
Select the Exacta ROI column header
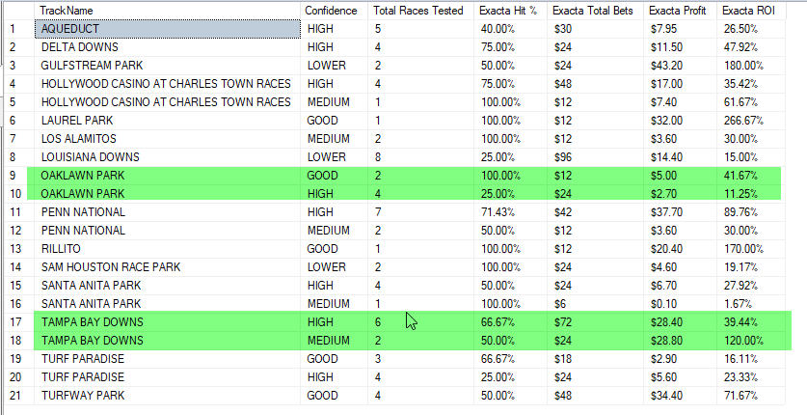(x=751, y=11)
